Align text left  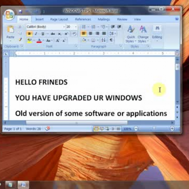coord(84,34)
